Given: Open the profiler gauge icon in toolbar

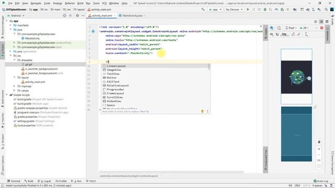Looking at the screenshot, I should [x=276, y=9].
